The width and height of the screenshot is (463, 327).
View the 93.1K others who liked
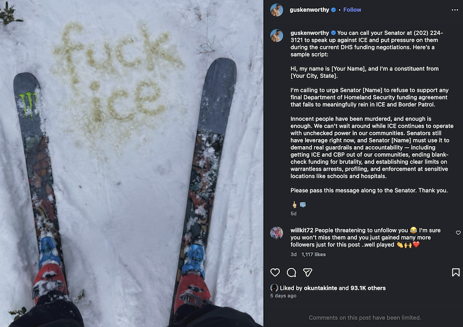pyautogui.click(x=368, y=288)
